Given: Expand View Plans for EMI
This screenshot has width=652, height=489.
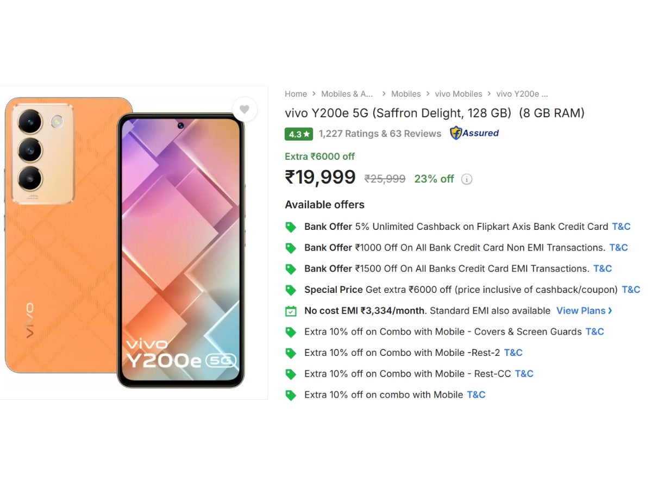Looking at the screenshot, I should pyautogui.click(x=584, y=311).
